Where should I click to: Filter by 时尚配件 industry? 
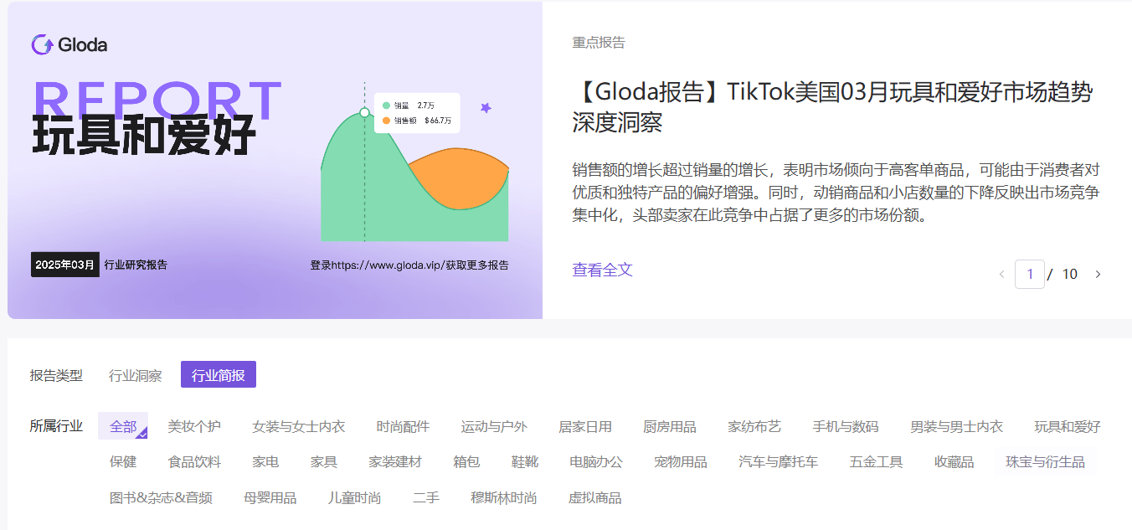click(403, 426)
